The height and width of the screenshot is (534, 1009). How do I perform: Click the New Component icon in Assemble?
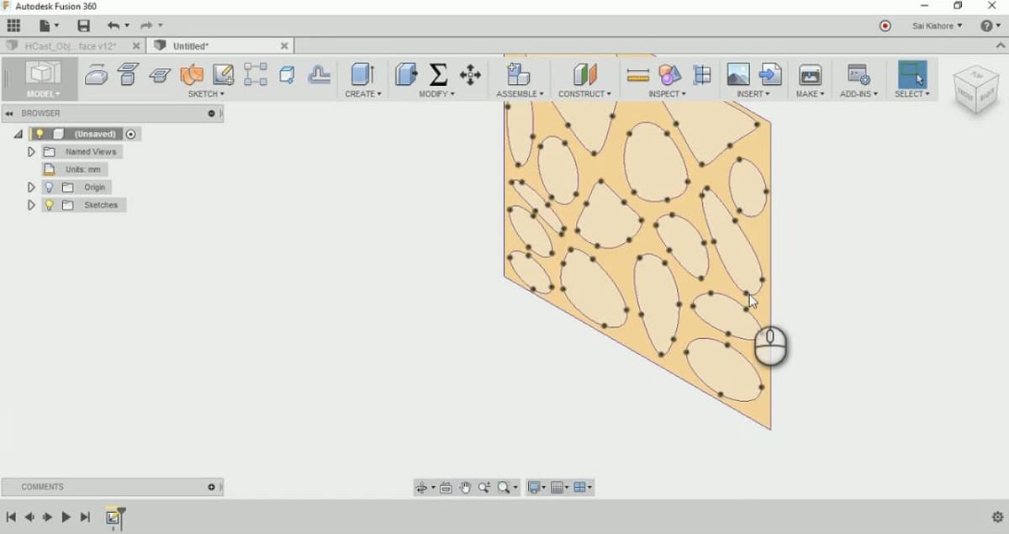tap(519, 75)
